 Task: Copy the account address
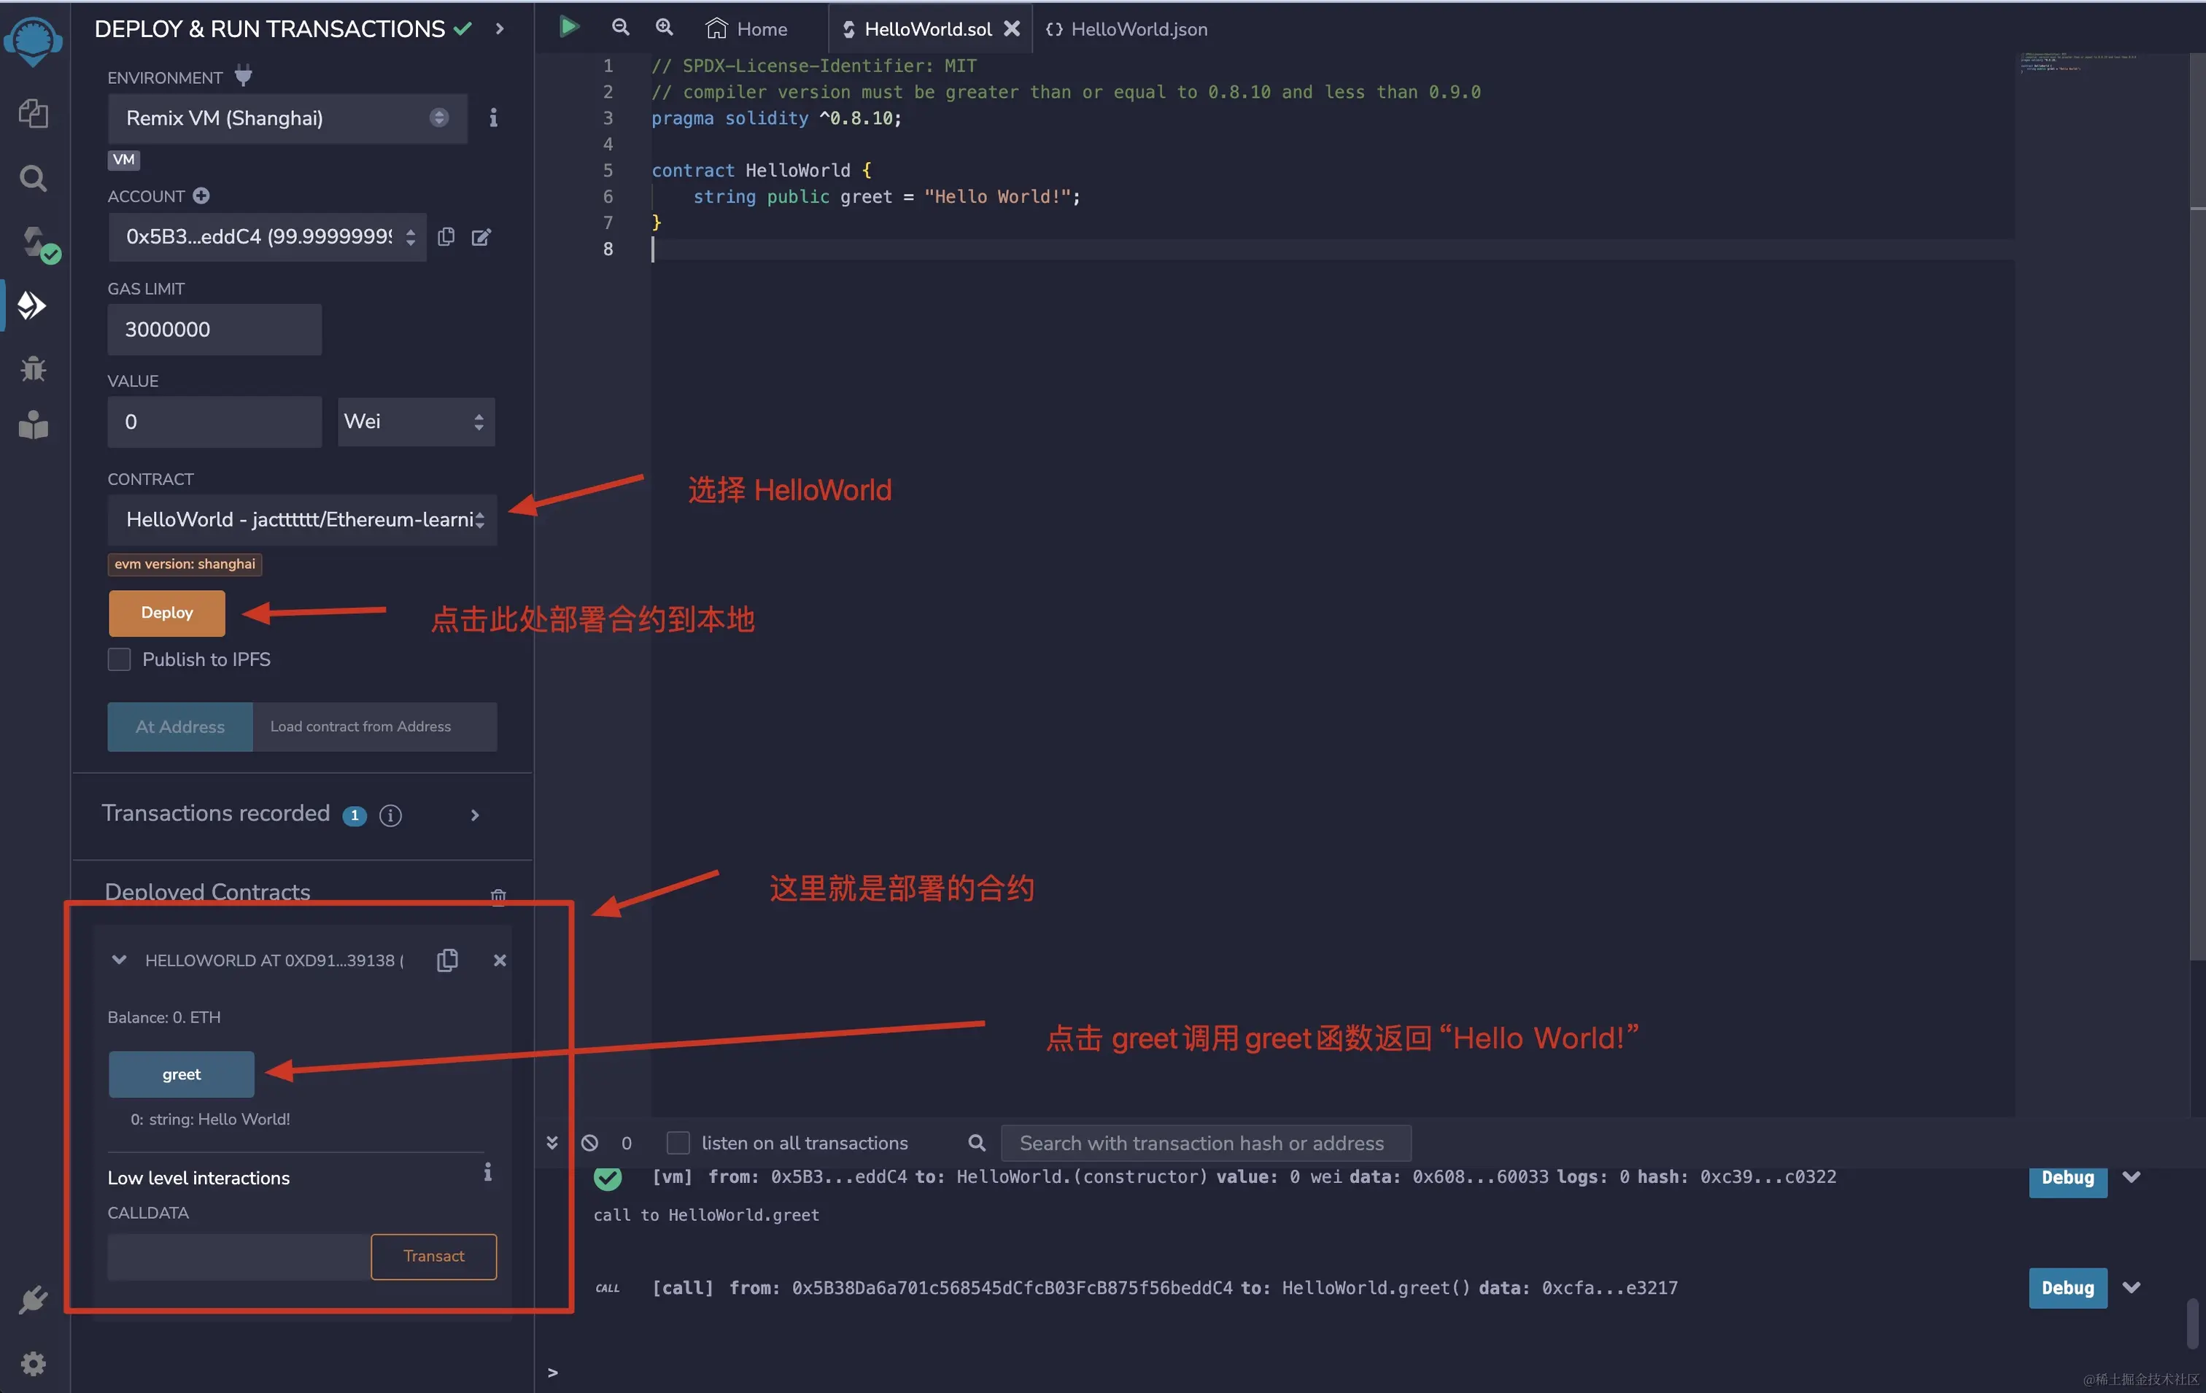tap(446, 236)
